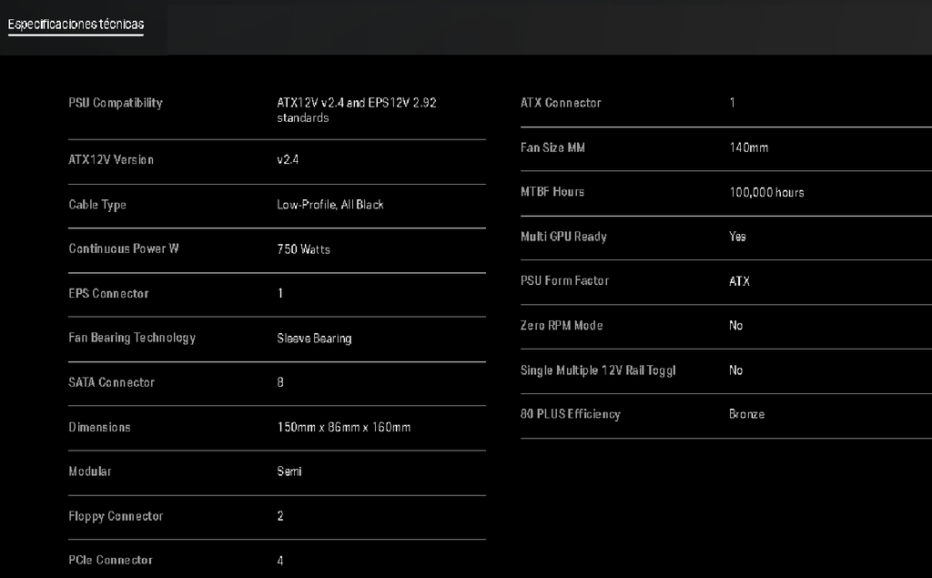Select the 100,000 hours MTBF value

[x=766, y=192]
